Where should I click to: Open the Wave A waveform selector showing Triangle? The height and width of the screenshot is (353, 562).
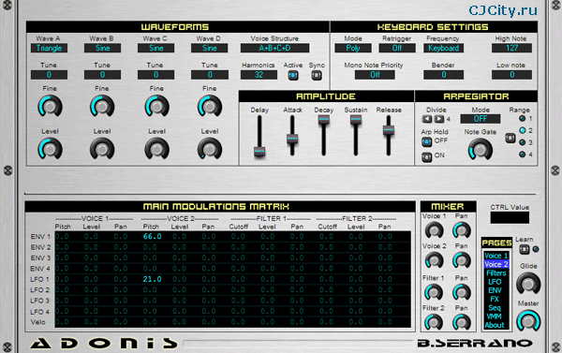pyautogui.click(x=49, y=48)
